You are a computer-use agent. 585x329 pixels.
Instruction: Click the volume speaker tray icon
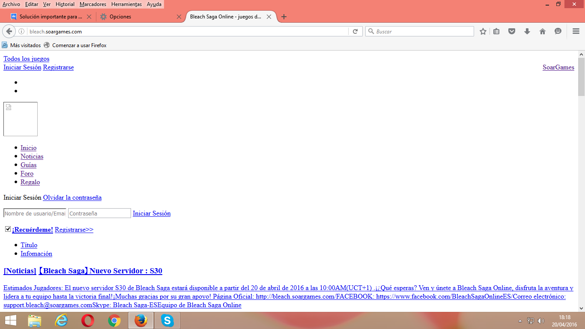541,320
